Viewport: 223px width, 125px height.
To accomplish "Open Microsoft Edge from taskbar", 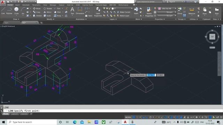I will coord(75,122).
